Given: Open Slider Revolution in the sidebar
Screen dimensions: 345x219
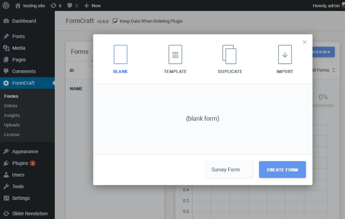Looking at the screenshot, I should click(x=30, y=214).
